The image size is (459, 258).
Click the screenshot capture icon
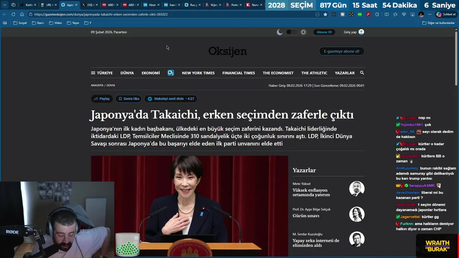click(412, 14)
